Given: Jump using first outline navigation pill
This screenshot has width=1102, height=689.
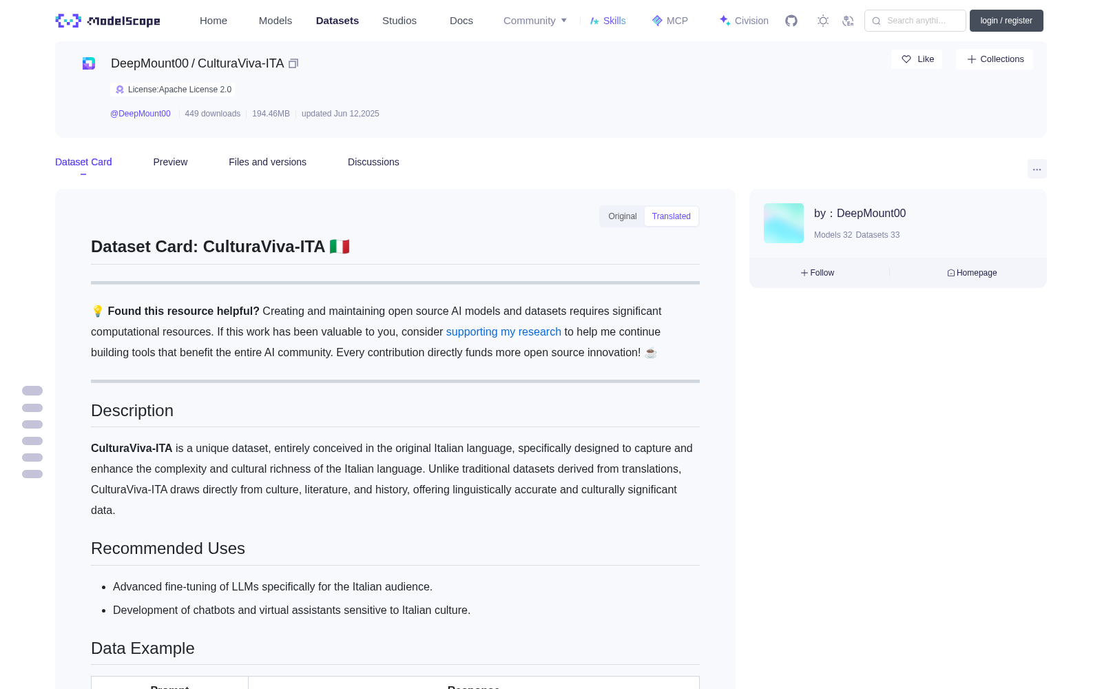Looking at the screenshot, I should [x=32, y=391].
